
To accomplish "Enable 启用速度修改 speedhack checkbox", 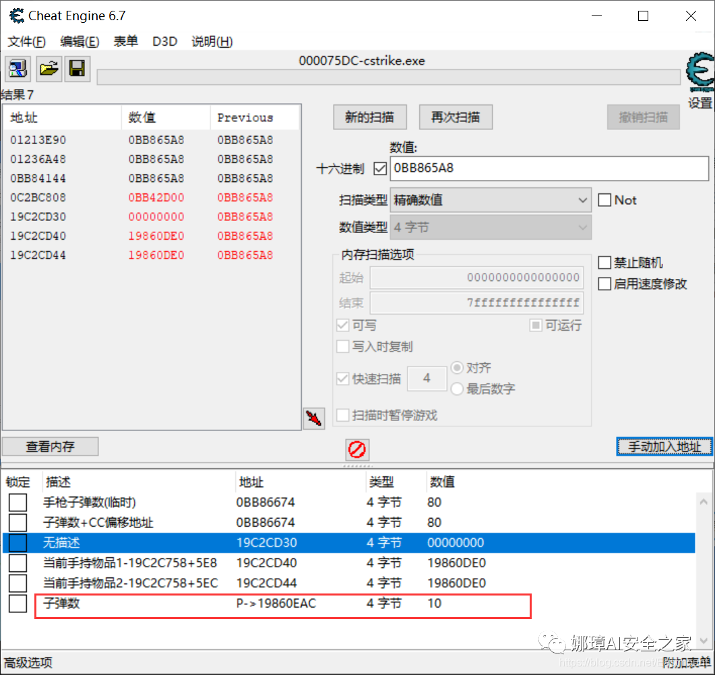I will click(x=604, y=284).
